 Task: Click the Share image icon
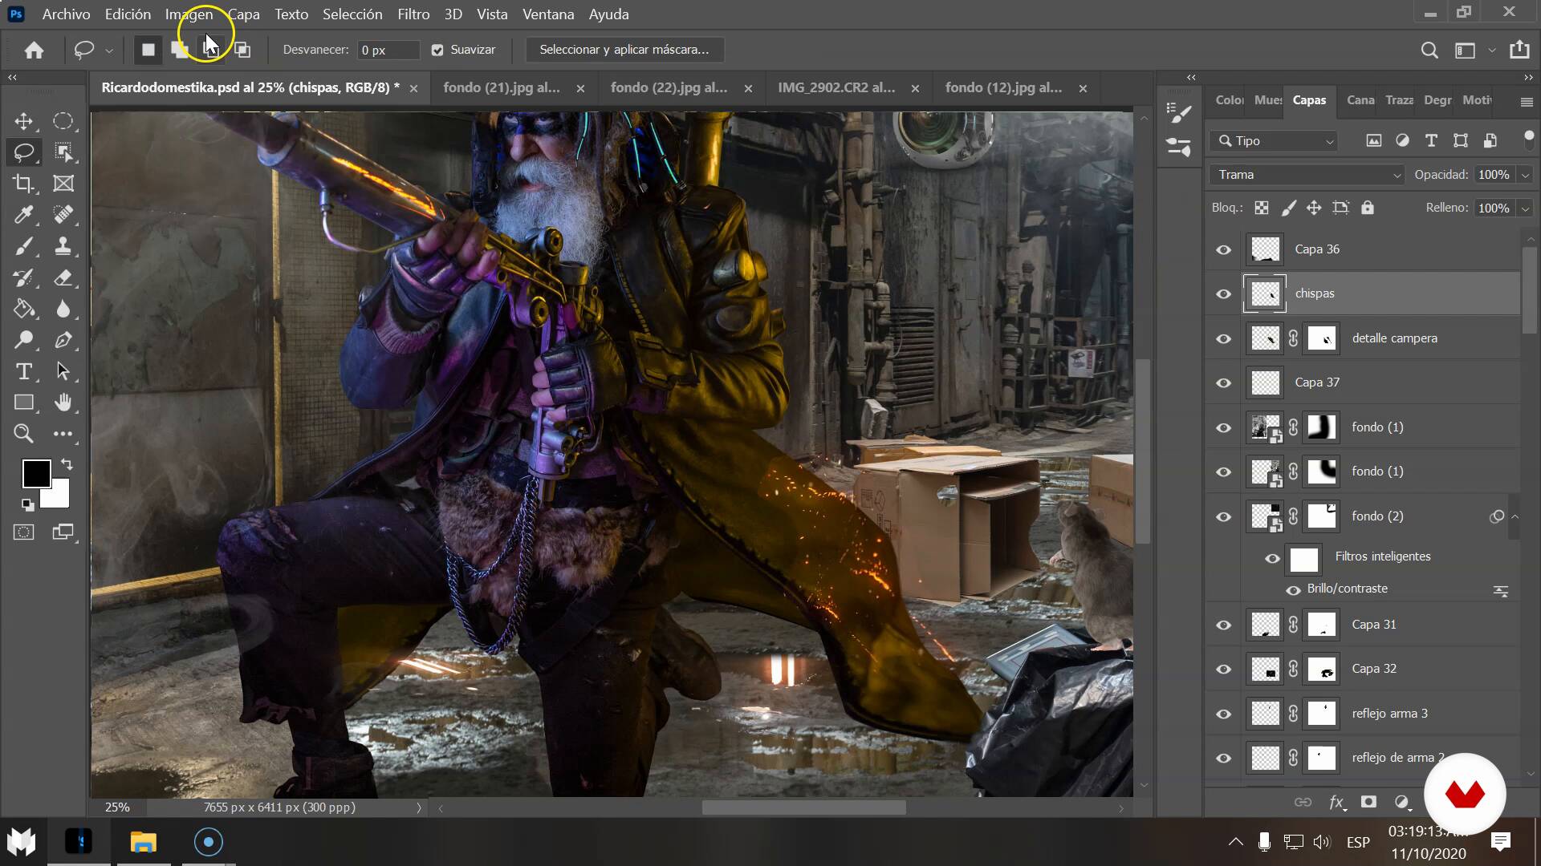tap(1519, 50)
